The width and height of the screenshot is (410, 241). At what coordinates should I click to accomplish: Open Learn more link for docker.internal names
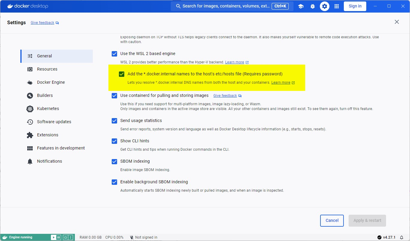pos(281,83)
